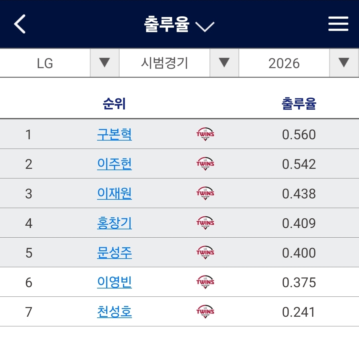Open player 이주헌's profile link
This screenshot has height=338, width=359.
pos(114,164)
